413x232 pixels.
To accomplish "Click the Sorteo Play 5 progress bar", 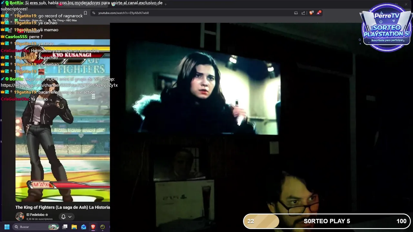I will (x=327, y=221).
